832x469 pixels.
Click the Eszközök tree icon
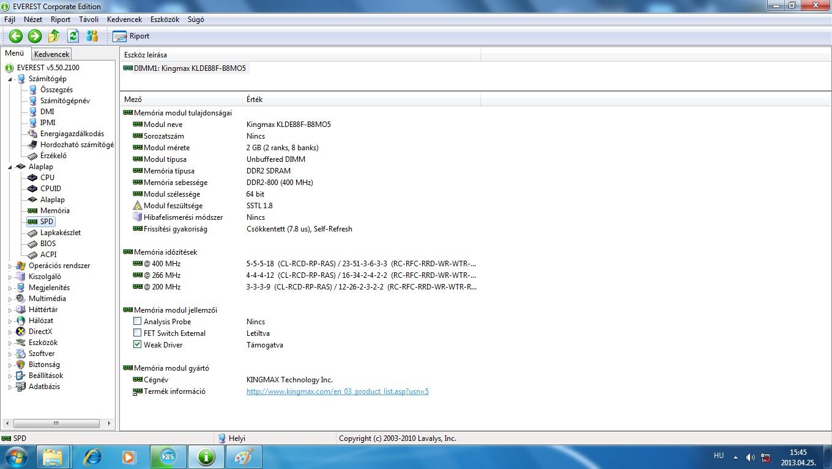[x=21, y=343]
